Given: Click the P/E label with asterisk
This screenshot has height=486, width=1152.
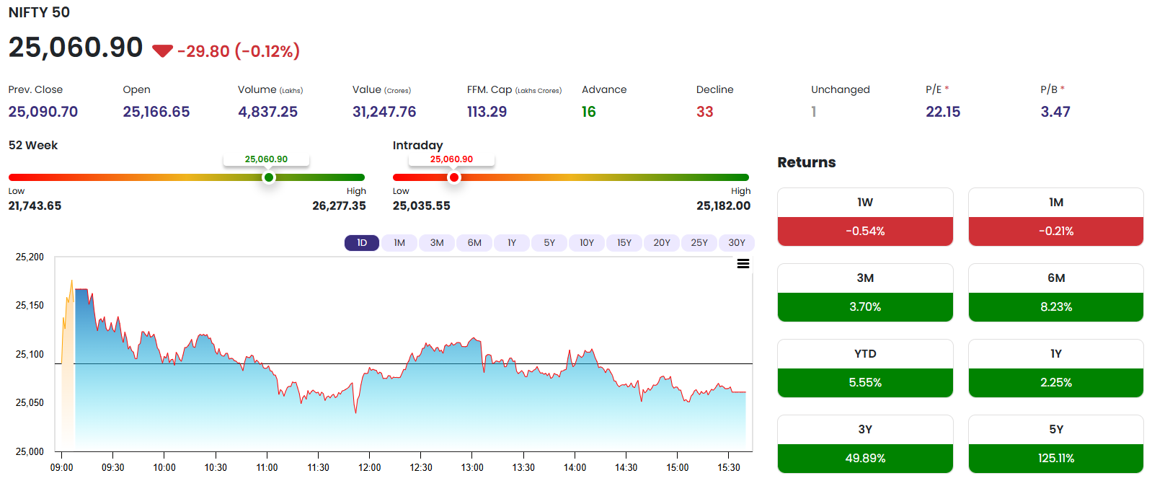Looking at the screenshot, I should (937, 89).
